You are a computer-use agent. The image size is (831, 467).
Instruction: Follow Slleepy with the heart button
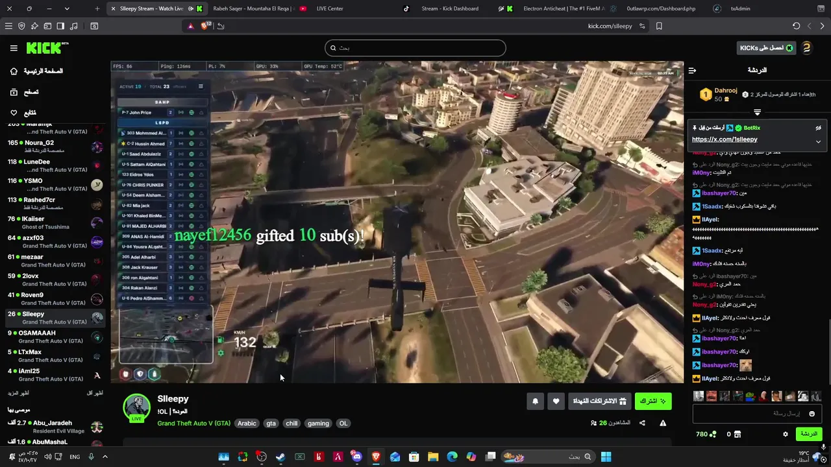click(556, 401)
